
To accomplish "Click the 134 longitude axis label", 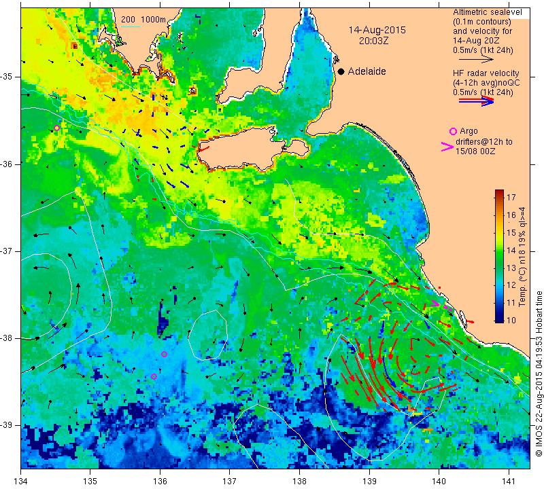I will 20,482.
